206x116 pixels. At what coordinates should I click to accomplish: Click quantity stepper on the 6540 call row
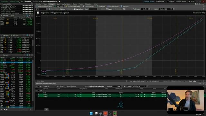click(78, 94)
